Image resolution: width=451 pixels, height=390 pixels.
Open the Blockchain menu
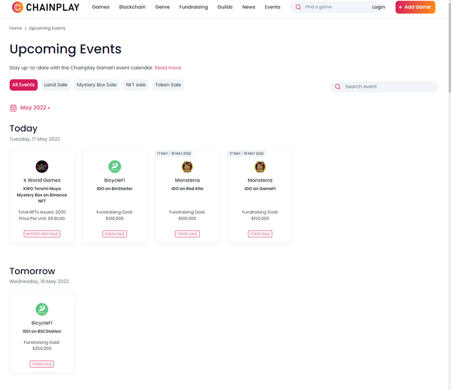tap(132, 7)
